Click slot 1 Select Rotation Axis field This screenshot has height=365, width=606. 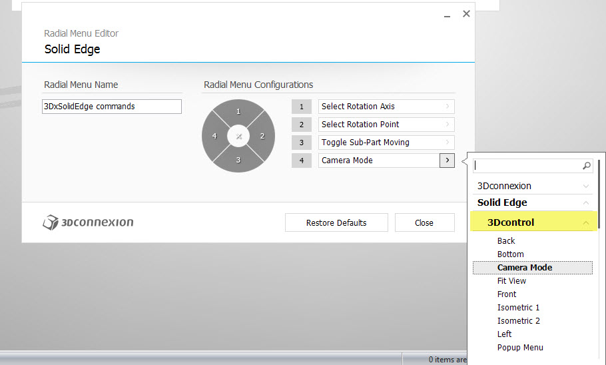pyautogui.click(x=386, y=107)
